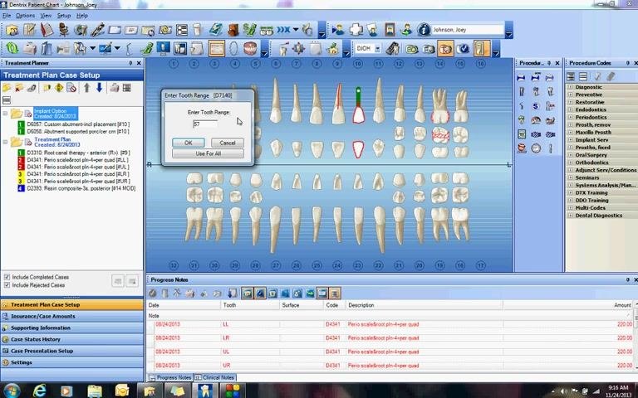Open the DJOH provider dropdown
Viewport: 638px width, 398px height.
click(377, 48)
